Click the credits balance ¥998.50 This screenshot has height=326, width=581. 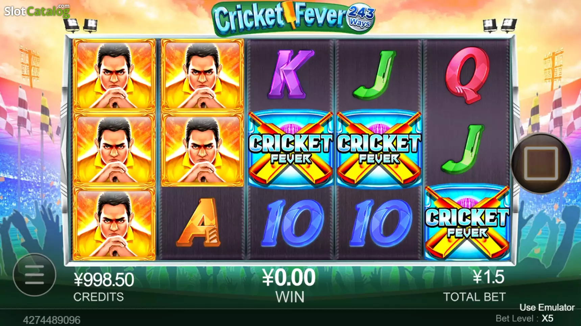coord(104,280)
